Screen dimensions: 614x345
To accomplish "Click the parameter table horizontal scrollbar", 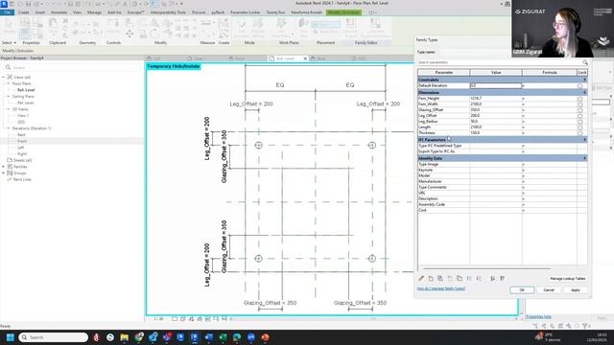I will [486, 268].
